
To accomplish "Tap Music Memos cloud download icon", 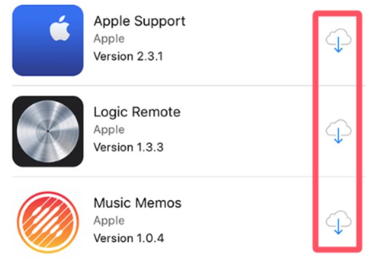I will click(338, 223).
